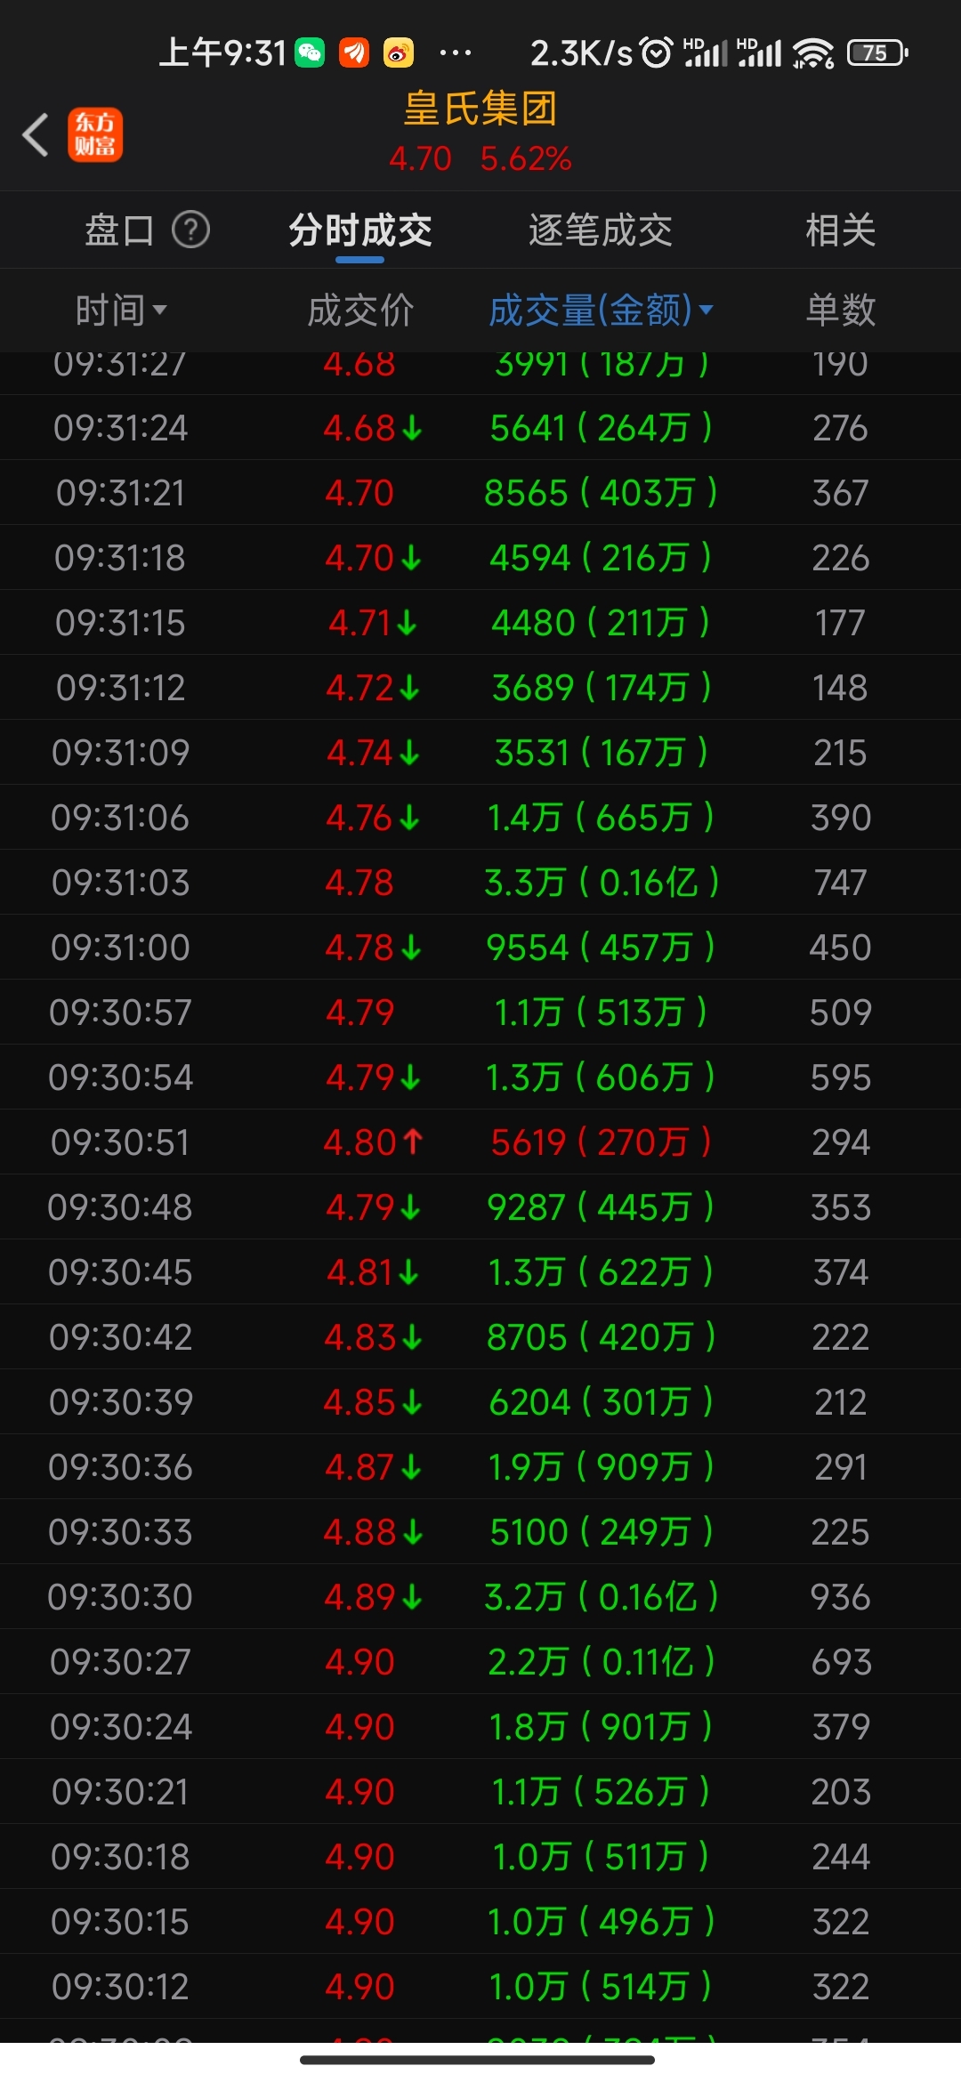Select order count 367
Screen dimensions: 961x2082
pyautogui.click(x=841, y=493)
